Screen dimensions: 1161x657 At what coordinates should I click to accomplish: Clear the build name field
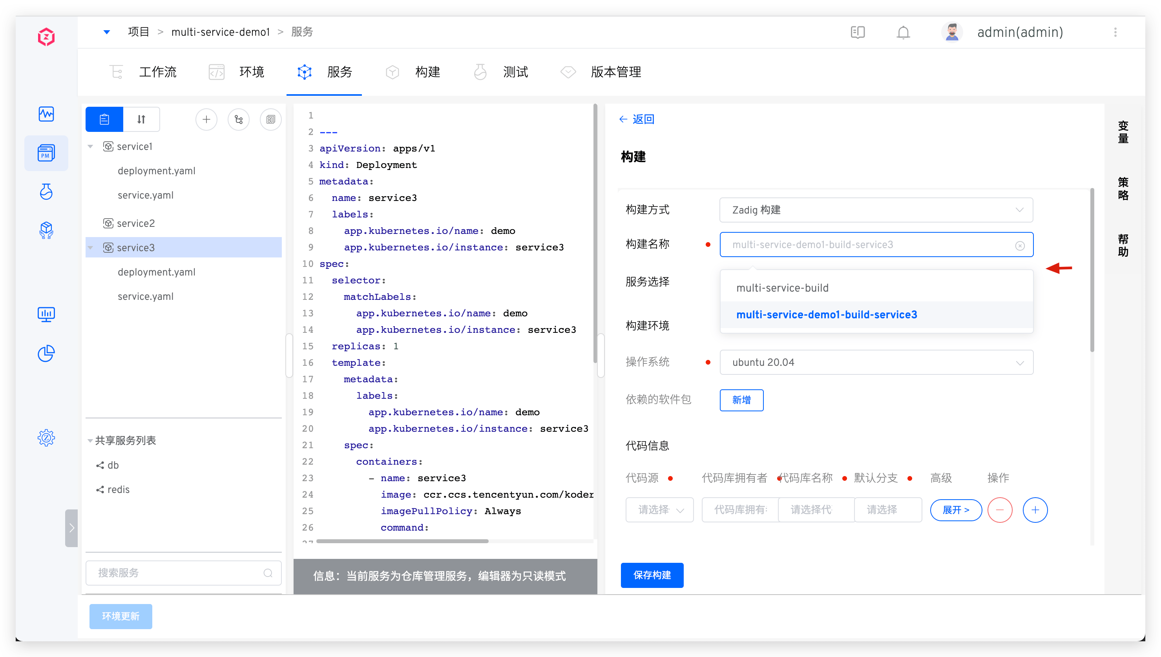(1020, 245)
